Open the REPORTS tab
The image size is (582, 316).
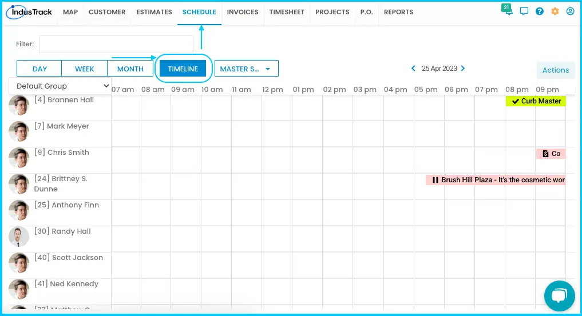pyautogui.click(x=399, y=12)
